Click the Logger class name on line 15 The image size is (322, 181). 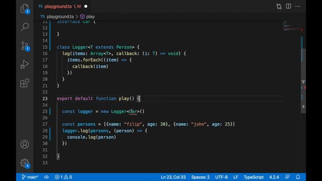click(80, 47)
